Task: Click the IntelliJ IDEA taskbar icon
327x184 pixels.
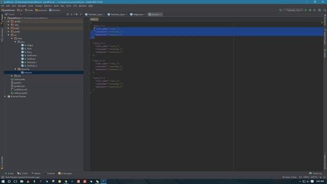Action: click(103, 181)
